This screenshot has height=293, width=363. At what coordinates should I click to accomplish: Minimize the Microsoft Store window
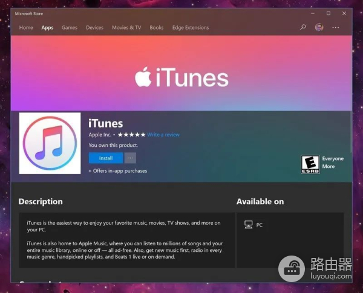313,13
